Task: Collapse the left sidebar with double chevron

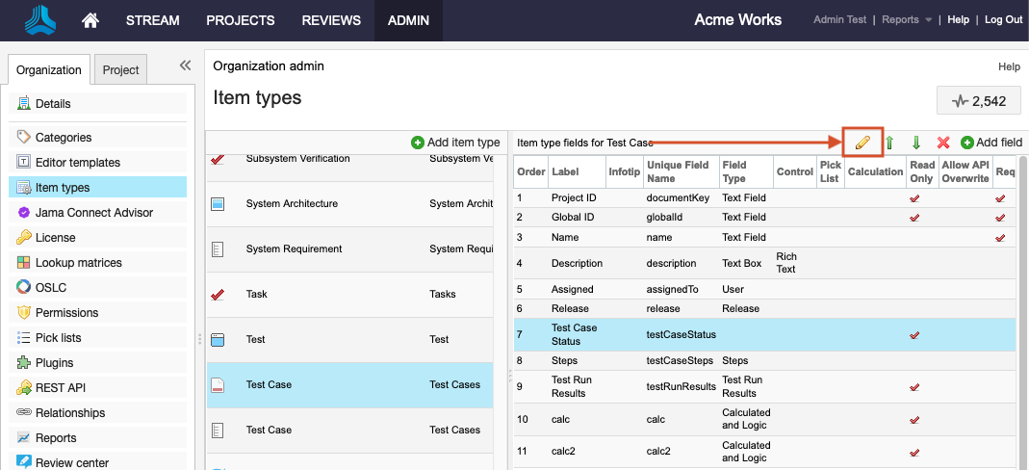Action: 186,66
